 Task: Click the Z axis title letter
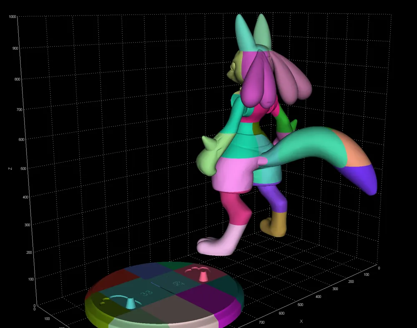[10, 169]
